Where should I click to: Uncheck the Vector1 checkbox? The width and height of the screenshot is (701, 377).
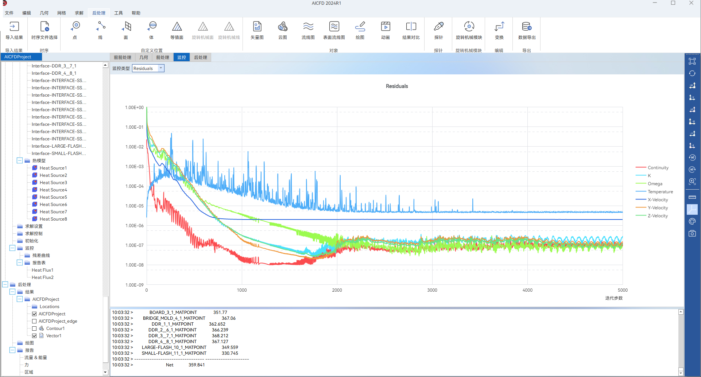coord(34,336)
